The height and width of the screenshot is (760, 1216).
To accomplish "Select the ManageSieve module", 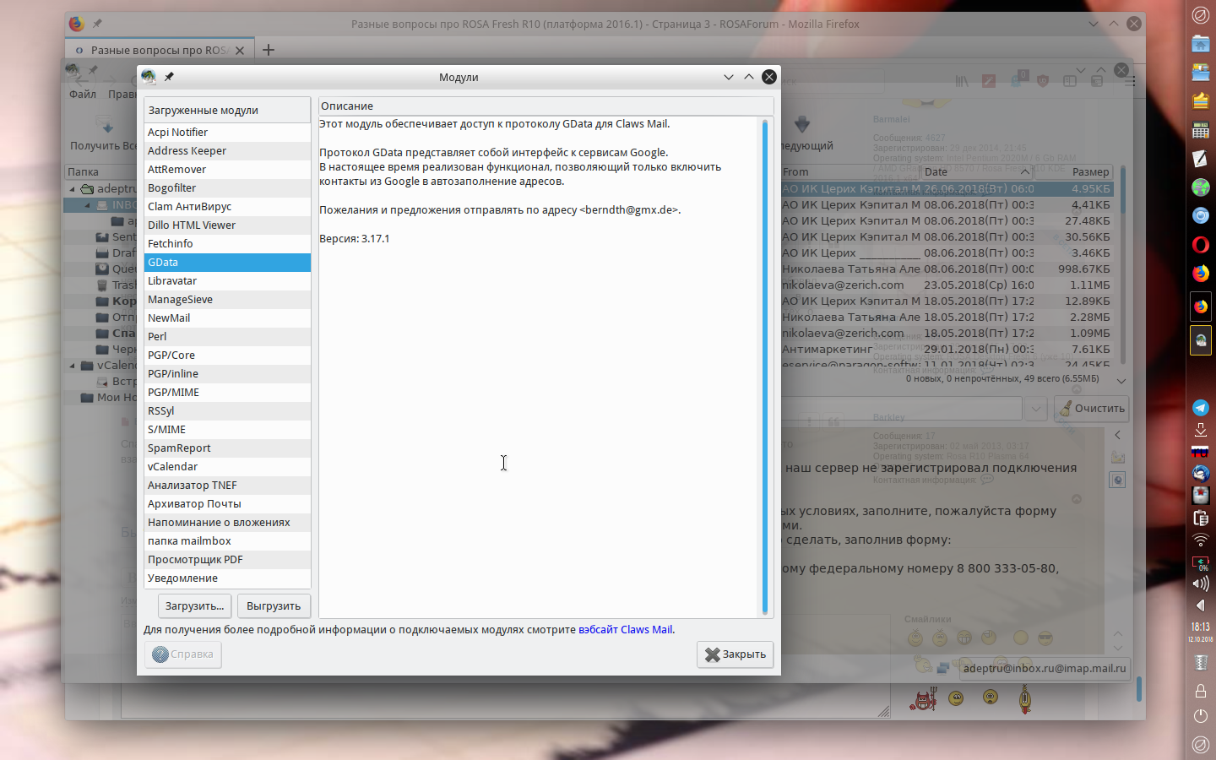I will (227, 300).
